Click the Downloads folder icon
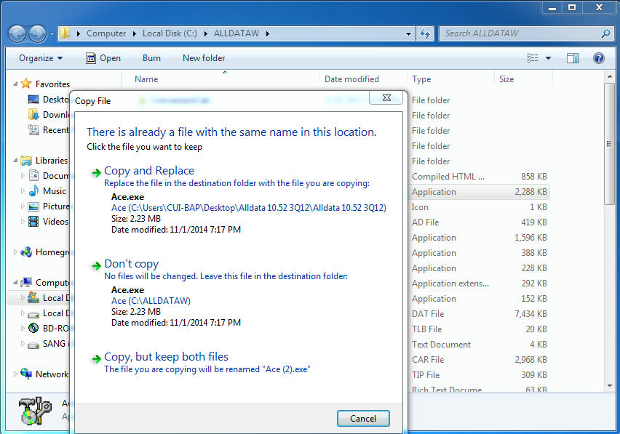 [x=33, y=115]
